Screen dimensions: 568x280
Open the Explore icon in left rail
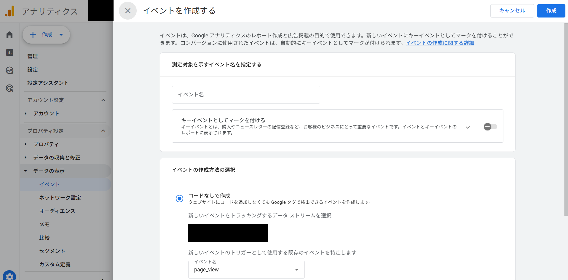point(9,70)
